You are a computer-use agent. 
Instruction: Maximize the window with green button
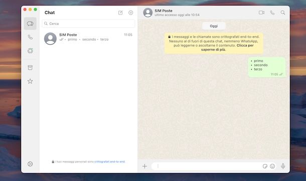click(x=35, y=9)
